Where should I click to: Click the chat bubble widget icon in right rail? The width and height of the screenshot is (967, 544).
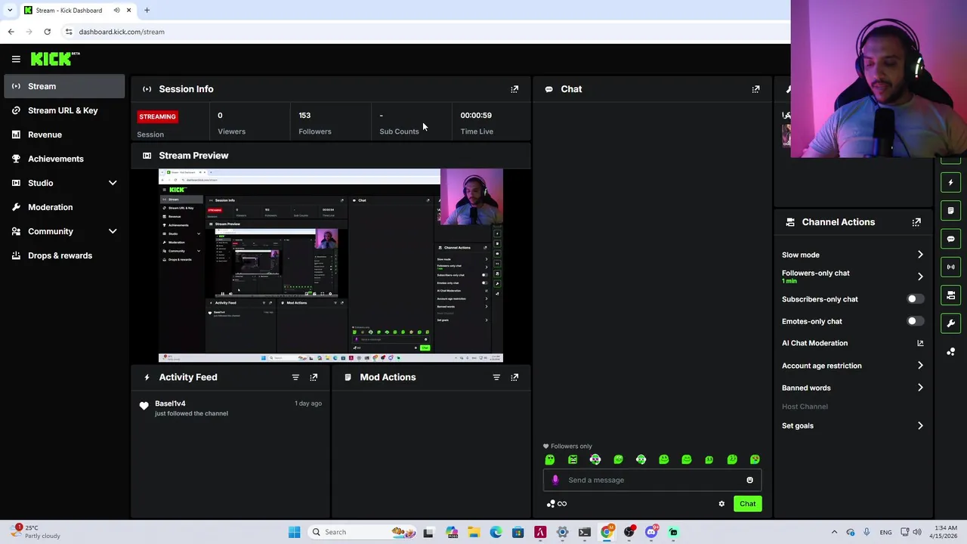951,239
